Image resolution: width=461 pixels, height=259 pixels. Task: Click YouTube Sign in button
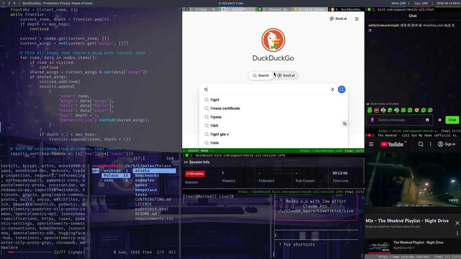[447, 144]
